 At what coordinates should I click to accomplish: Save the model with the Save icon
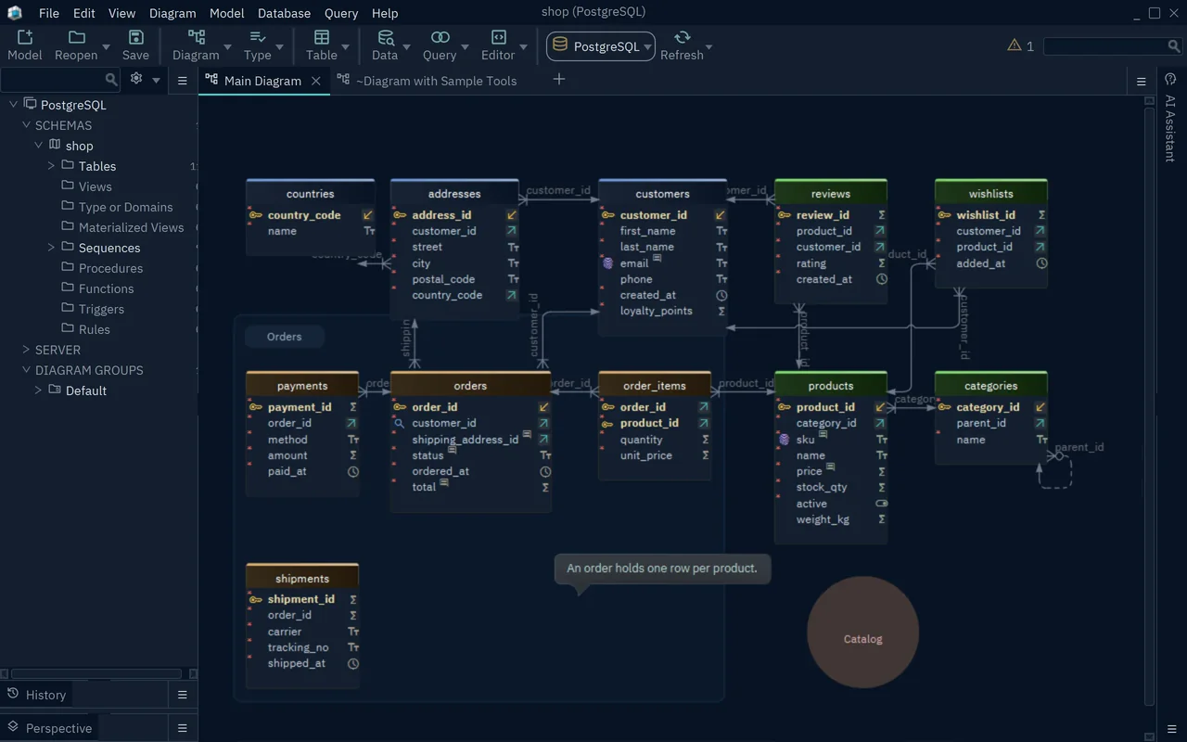pos(135,37)
